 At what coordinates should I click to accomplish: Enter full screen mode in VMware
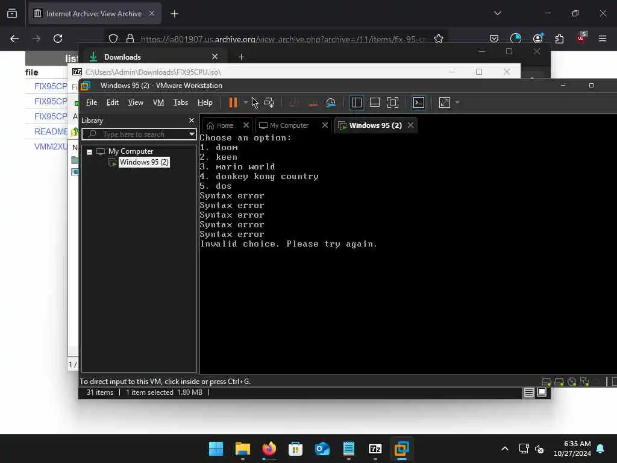click(393, 102)
